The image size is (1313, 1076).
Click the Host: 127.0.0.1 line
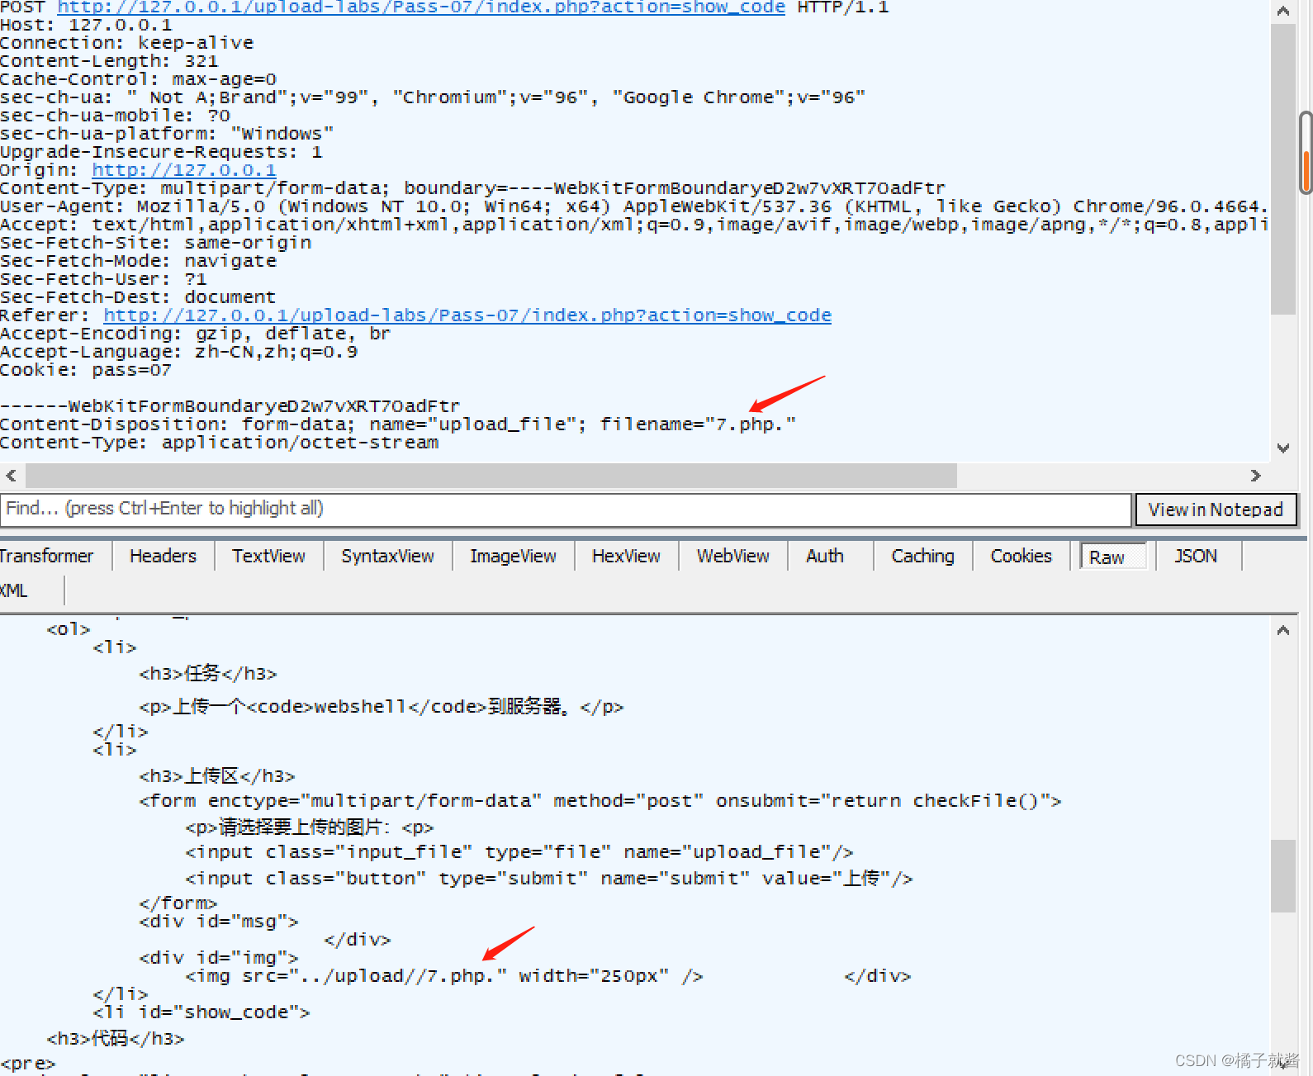86,25
